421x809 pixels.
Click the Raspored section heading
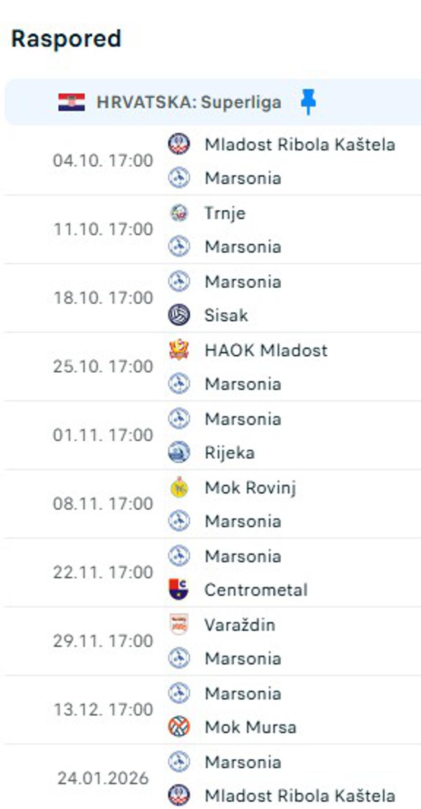tap(66, 38)
